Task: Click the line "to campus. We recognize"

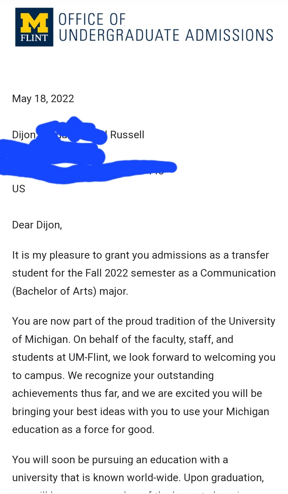Action: coord(113,376)
